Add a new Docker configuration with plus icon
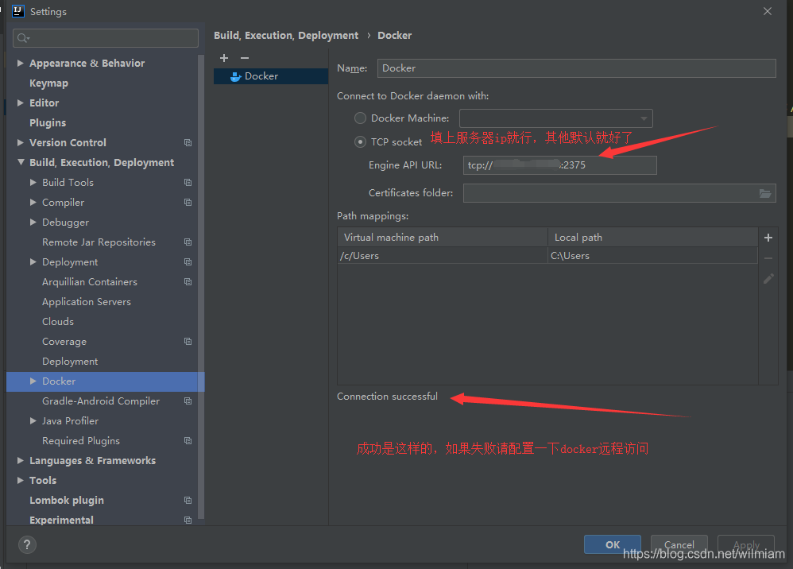The height and width of the screenshot is (569, 793). pos(224,58)
